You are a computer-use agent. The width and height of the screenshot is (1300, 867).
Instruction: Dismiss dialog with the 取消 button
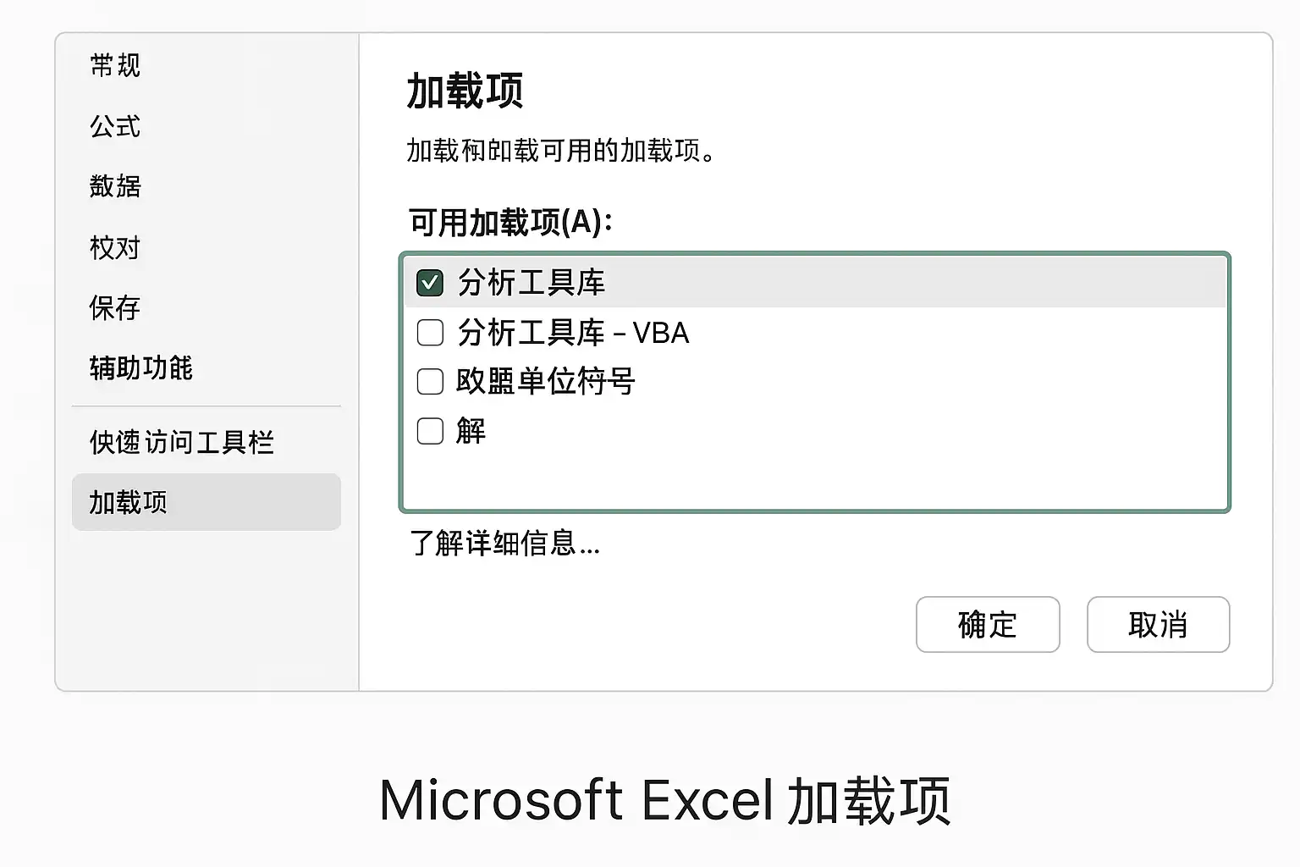tap(1158, 625)
